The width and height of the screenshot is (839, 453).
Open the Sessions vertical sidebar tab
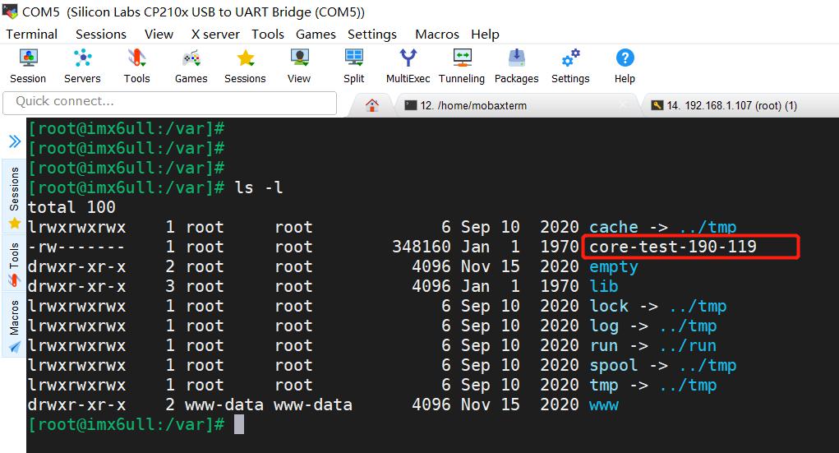[x=15, y=196]
